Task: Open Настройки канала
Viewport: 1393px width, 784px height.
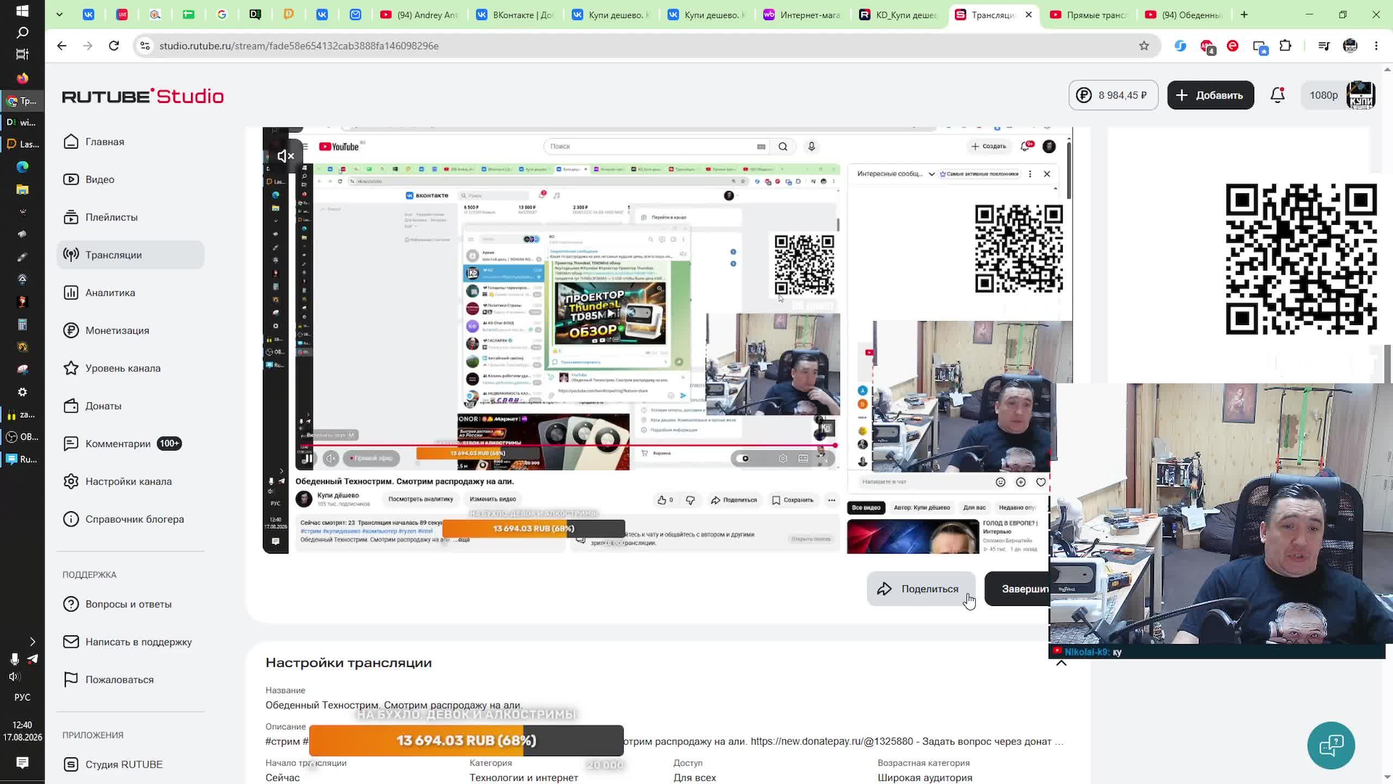Action: (x=131, y=481)
